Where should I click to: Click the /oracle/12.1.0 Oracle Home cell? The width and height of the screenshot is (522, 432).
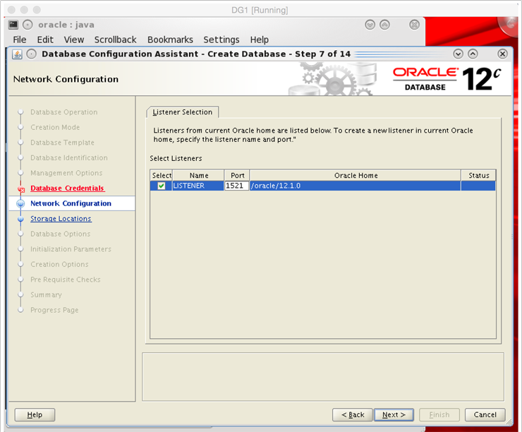[356, 186]
